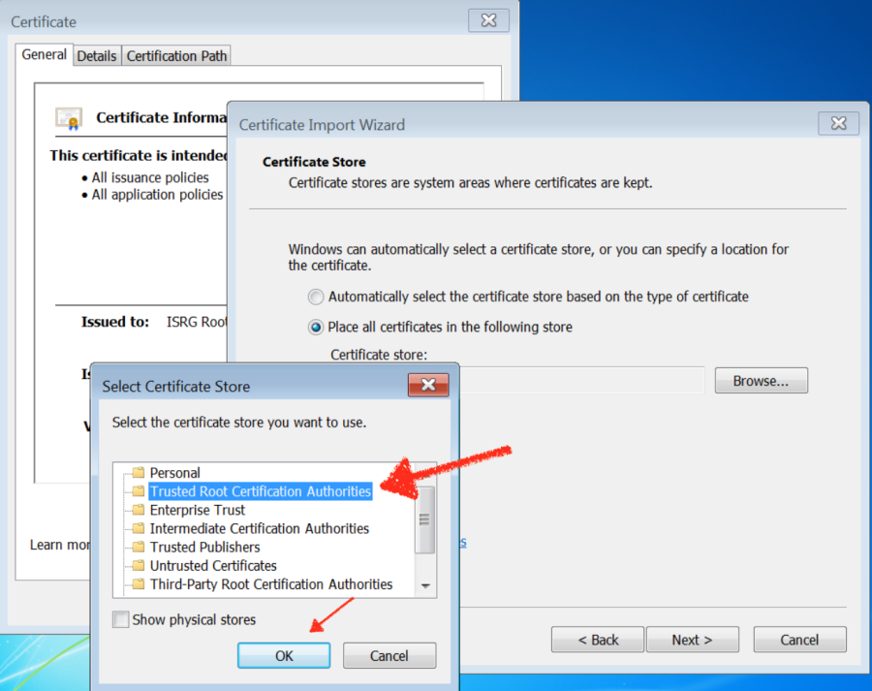Switch to the Details tab

(x=96, y=55)
